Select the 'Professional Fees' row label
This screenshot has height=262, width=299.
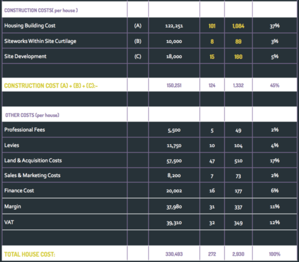coord(24,130)
